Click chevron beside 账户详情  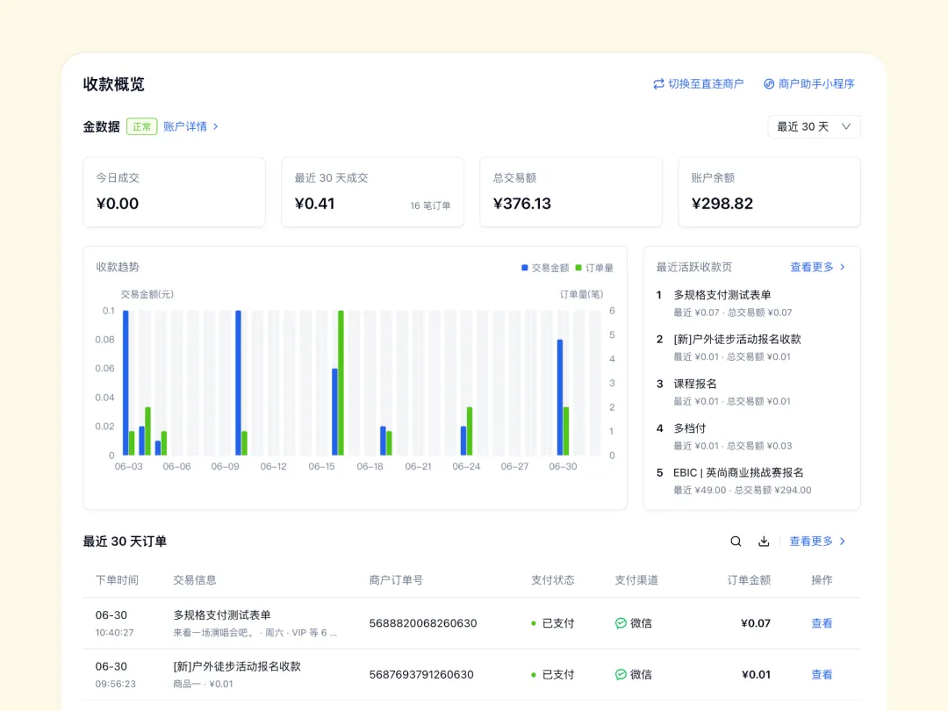coord(216,127)
